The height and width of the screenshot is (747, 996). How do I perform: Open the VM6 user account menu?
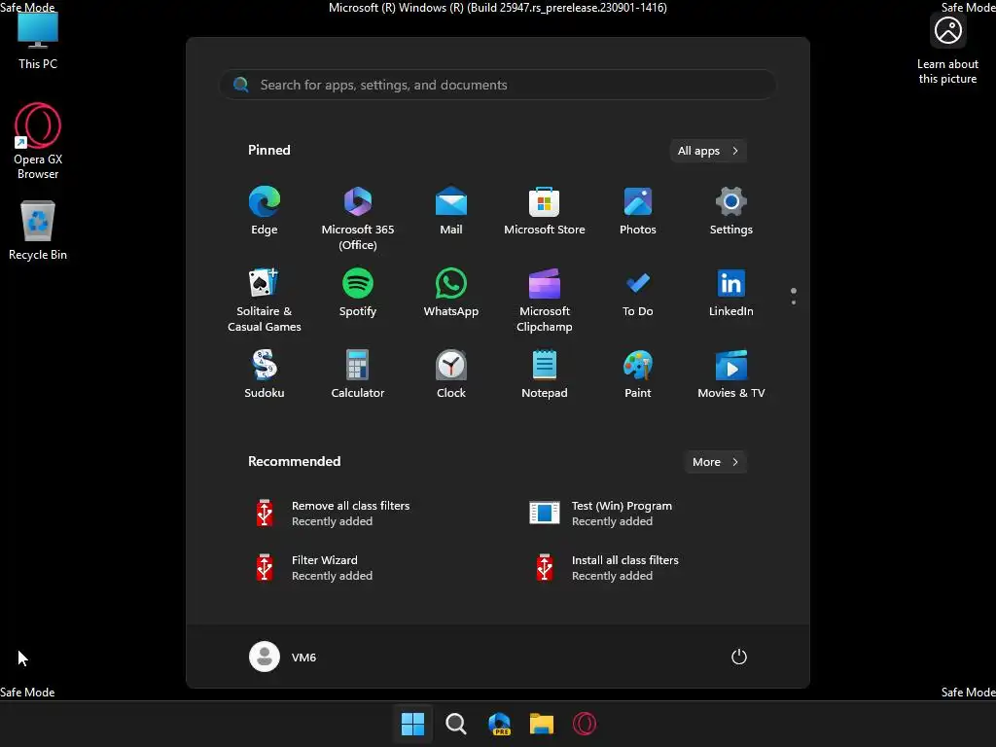click(x=283, y=657)
